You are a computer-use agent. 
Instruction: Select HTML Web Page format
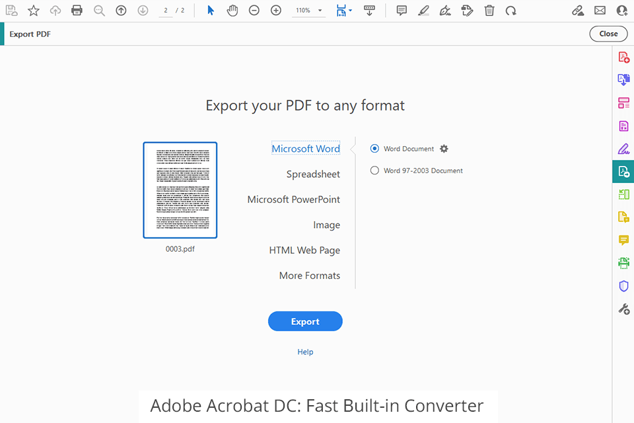coord(304,250)
